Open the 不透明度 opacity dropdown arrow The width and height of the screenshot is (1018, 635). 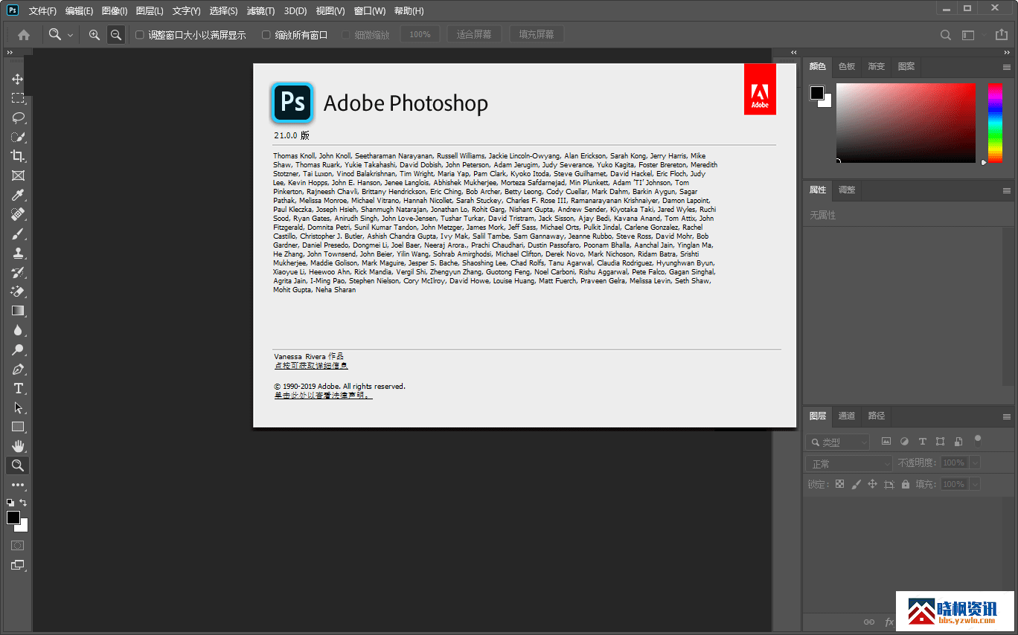(x=974, y=462)
